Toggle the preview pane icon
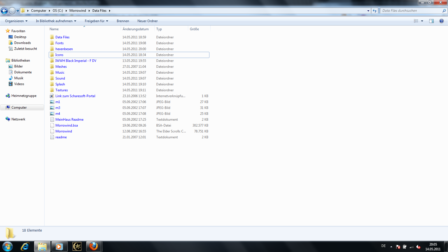This screenshot has height=252, width=448. [x=431, y=21]
